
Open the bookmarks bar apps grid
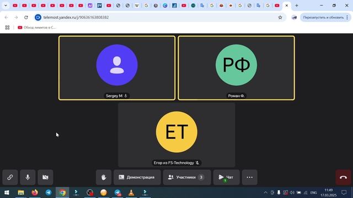(x=7, y=28)
